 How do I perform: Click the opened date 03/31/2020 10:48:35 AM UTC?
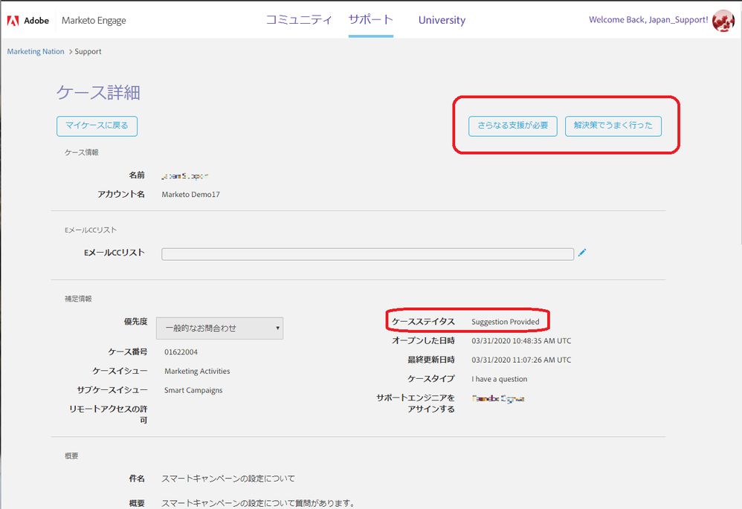click(521, 341)
